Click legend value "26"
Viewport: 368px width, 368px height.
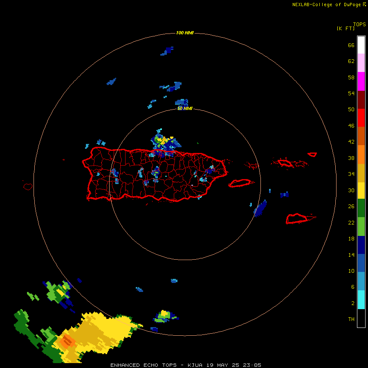(x=351, y=206)
